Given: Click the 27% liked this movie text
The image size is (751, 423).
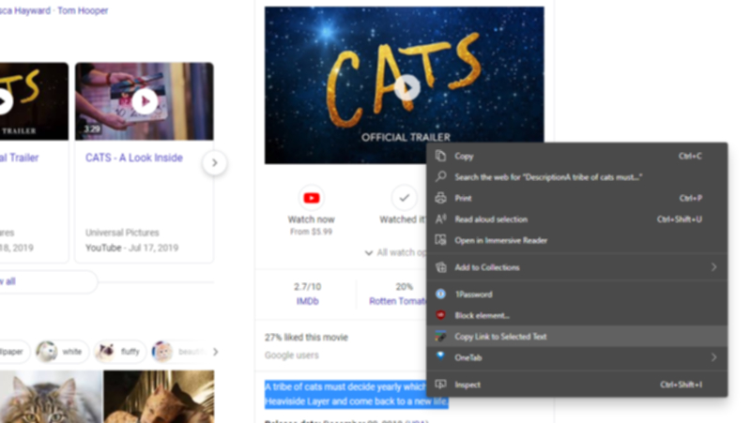Looking at the screenshot, I should click(307, 338).
